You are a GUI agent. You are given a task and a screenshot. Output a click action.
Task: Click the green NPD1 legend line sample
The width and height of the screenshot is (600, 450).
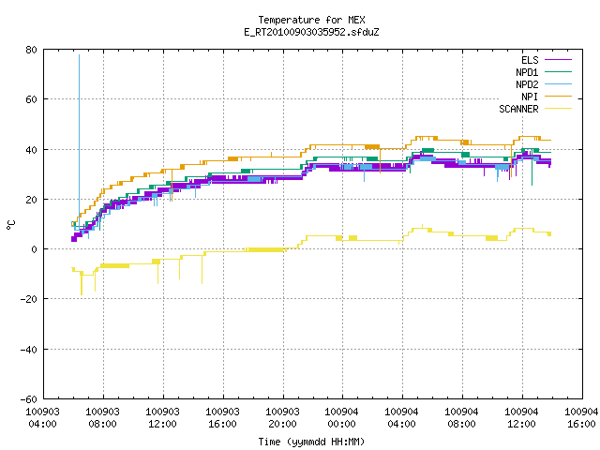click(x=558, y=71)
